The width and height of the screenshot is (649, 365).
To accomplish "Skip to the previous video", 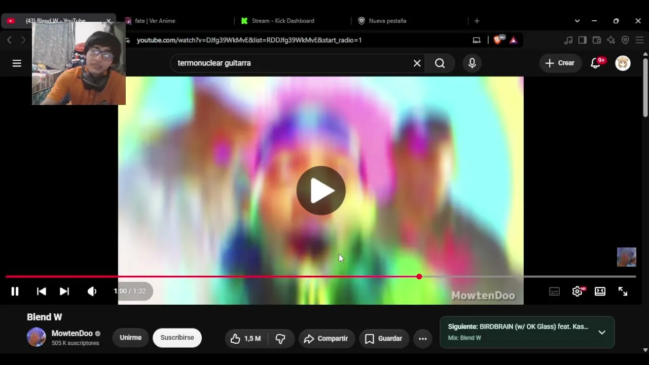I will coord(42,291).
